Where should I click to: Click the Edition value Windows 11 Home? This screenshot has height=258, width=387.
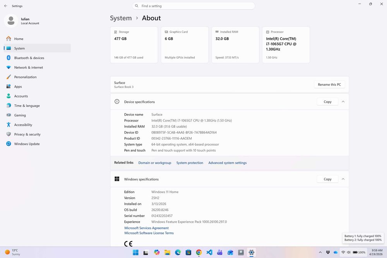(165, 192)
